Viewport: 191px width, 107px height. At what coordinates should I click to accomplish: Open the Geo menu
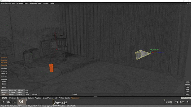(x=26, y=3)
